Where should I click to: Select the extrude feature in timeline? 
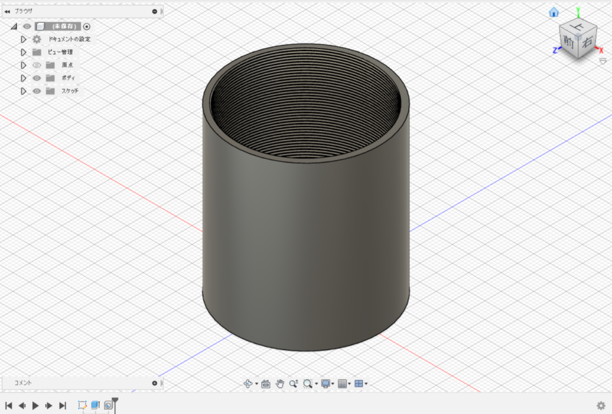point(96,405)
